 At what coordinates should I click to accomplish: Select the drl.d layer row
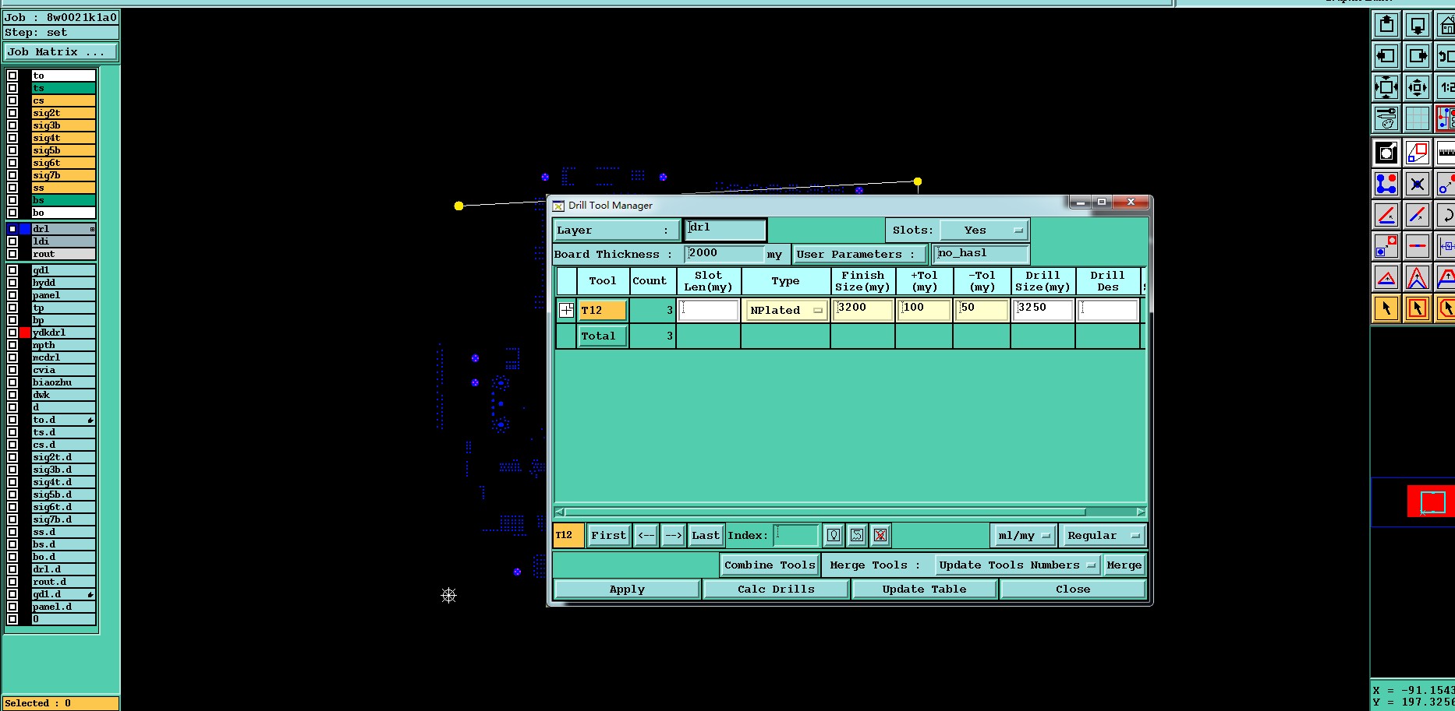point(63,569)
